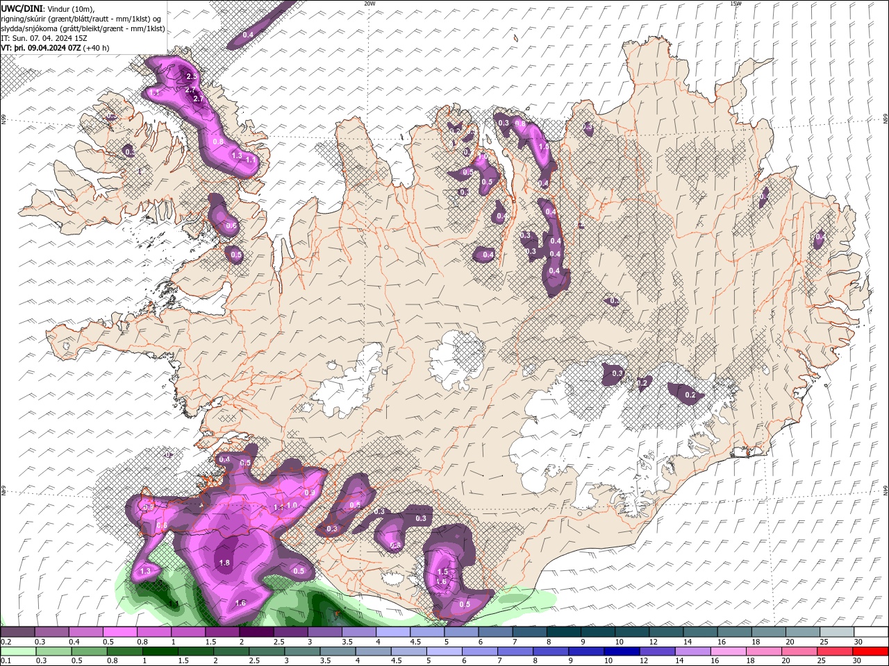This screenshot has width=889, height=666.
Task: Click the 1.0 value in southwest pink area
Action: [x=292, y=505]
